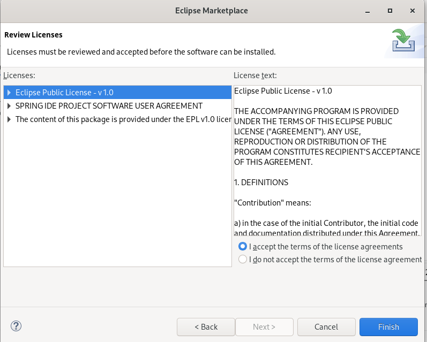Expand SPRING IDE PROJECT SOFTWARE USER AGREEMENT
The height and width of the screenshot is (342, 427).
9,106
